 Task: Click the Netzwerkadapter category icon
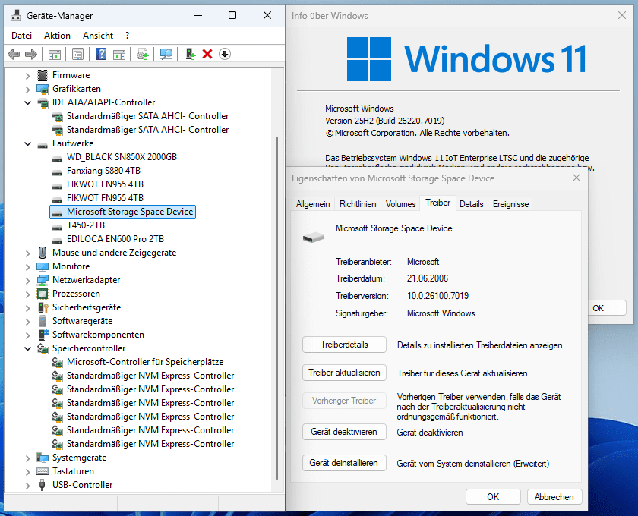pos(43,280)
